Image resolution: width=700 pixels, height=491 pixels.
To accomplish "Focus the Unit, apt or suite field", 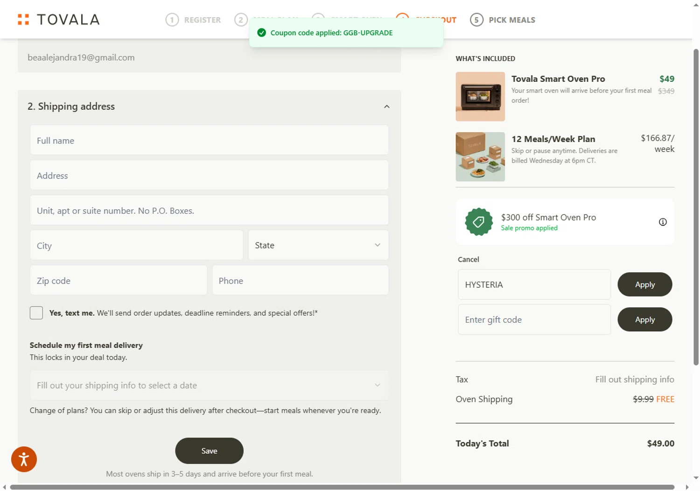I will (209, 210).
